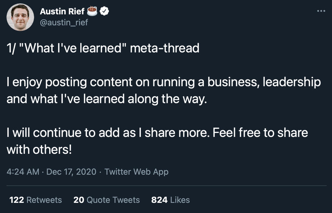Open the 20 Quote Tweets list
332x213 pixels.
coord(106,200)
